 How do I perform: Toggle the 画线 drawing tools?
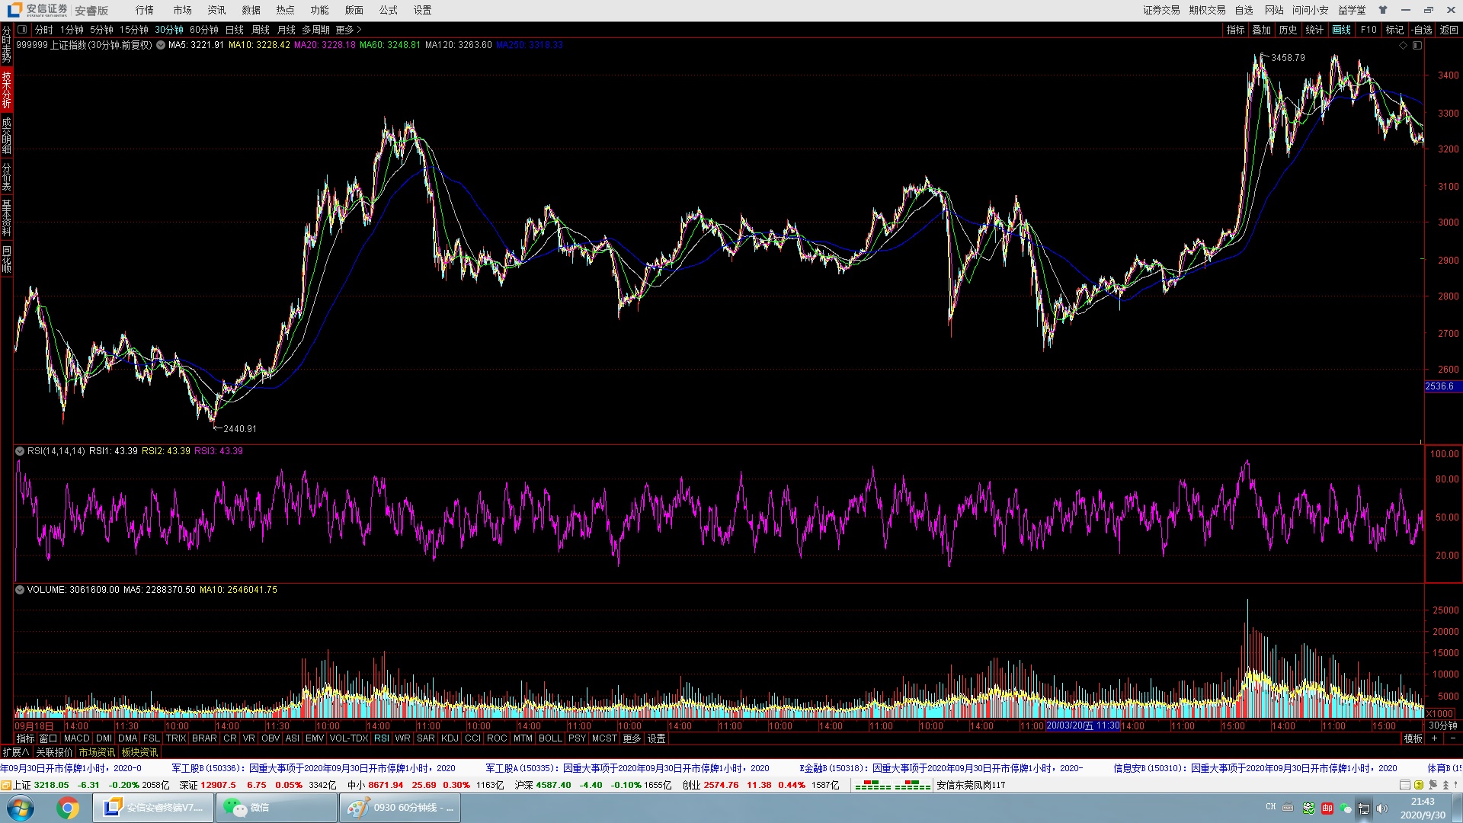(1341, 30)
